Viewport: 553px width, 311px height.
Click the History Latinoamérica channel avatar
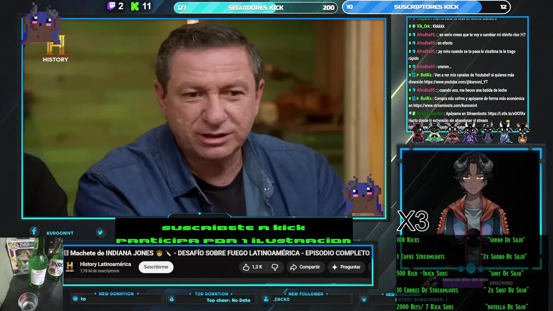(70, 267)
